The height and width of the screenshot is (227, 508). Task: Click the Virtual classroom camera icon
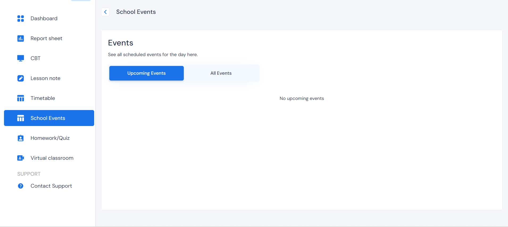20,158
